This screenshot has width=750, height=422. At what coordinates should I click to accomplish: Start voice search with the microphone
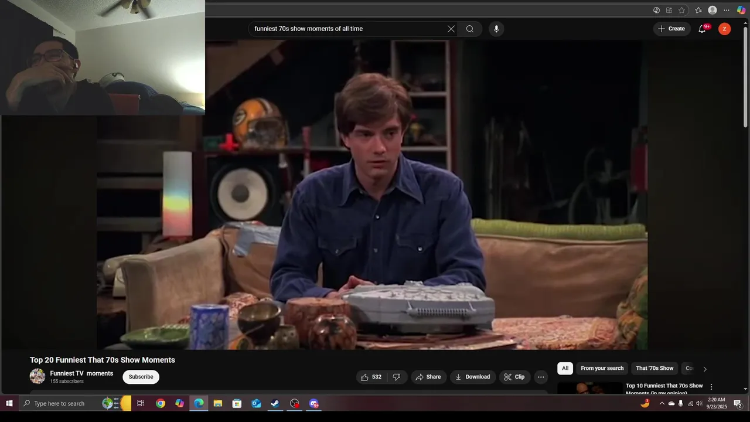click(x=496, y=29)
